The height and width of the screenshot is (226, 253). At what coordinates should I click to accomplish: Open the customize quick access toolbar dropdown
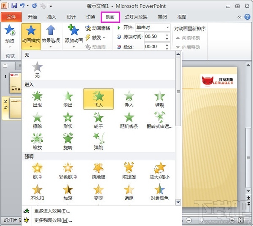(51, 6)
